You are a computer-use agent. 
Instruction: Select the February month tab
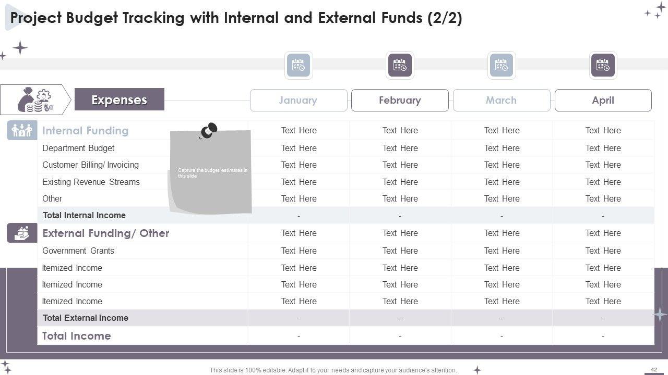pyautogui.click(x=400, y=100)
